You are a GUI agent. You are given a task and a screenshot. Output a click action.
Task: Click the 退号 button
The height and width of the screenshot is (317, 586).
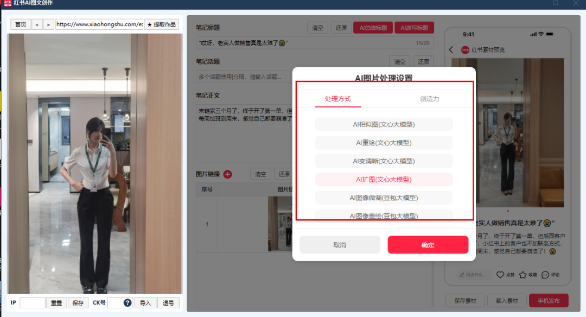click(x=168, y=303)
